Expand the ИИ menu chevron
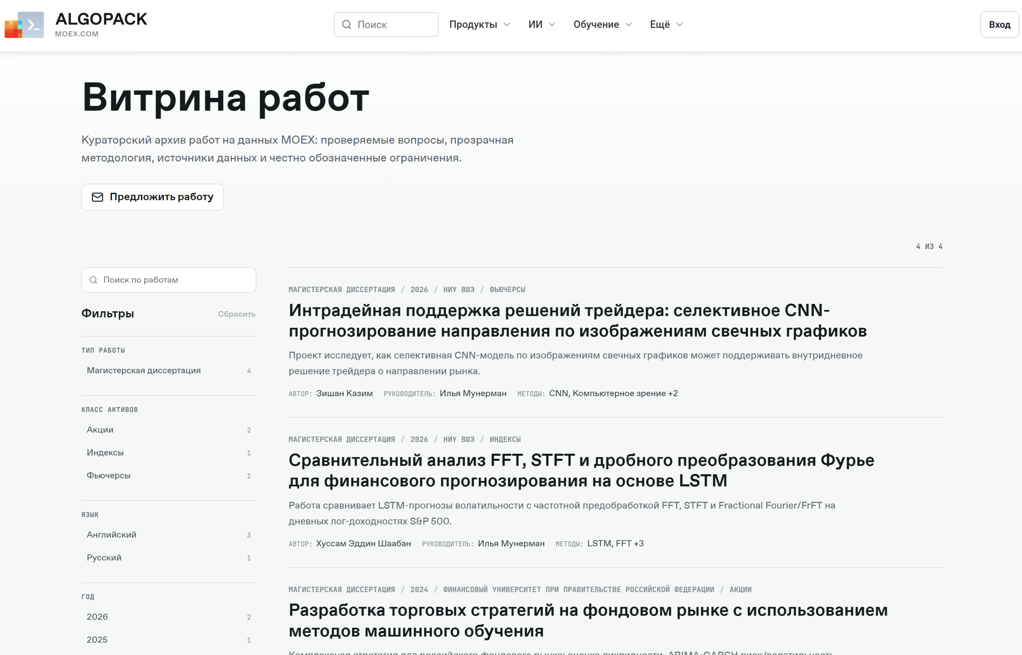This screenshot has width=1022, height=655. click(552, 25)
